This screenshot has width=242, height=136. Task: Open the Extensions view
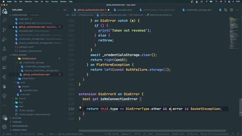click(x=4, y=58)
